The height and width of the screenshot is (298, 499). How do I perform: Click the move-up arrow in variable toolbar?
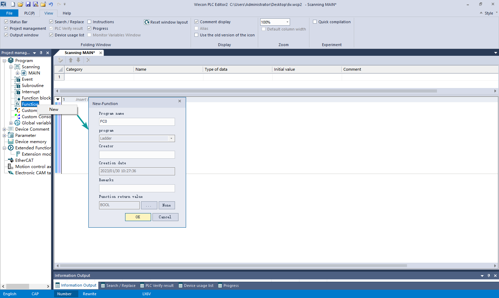pyautogui.click(x=71, y=60)
